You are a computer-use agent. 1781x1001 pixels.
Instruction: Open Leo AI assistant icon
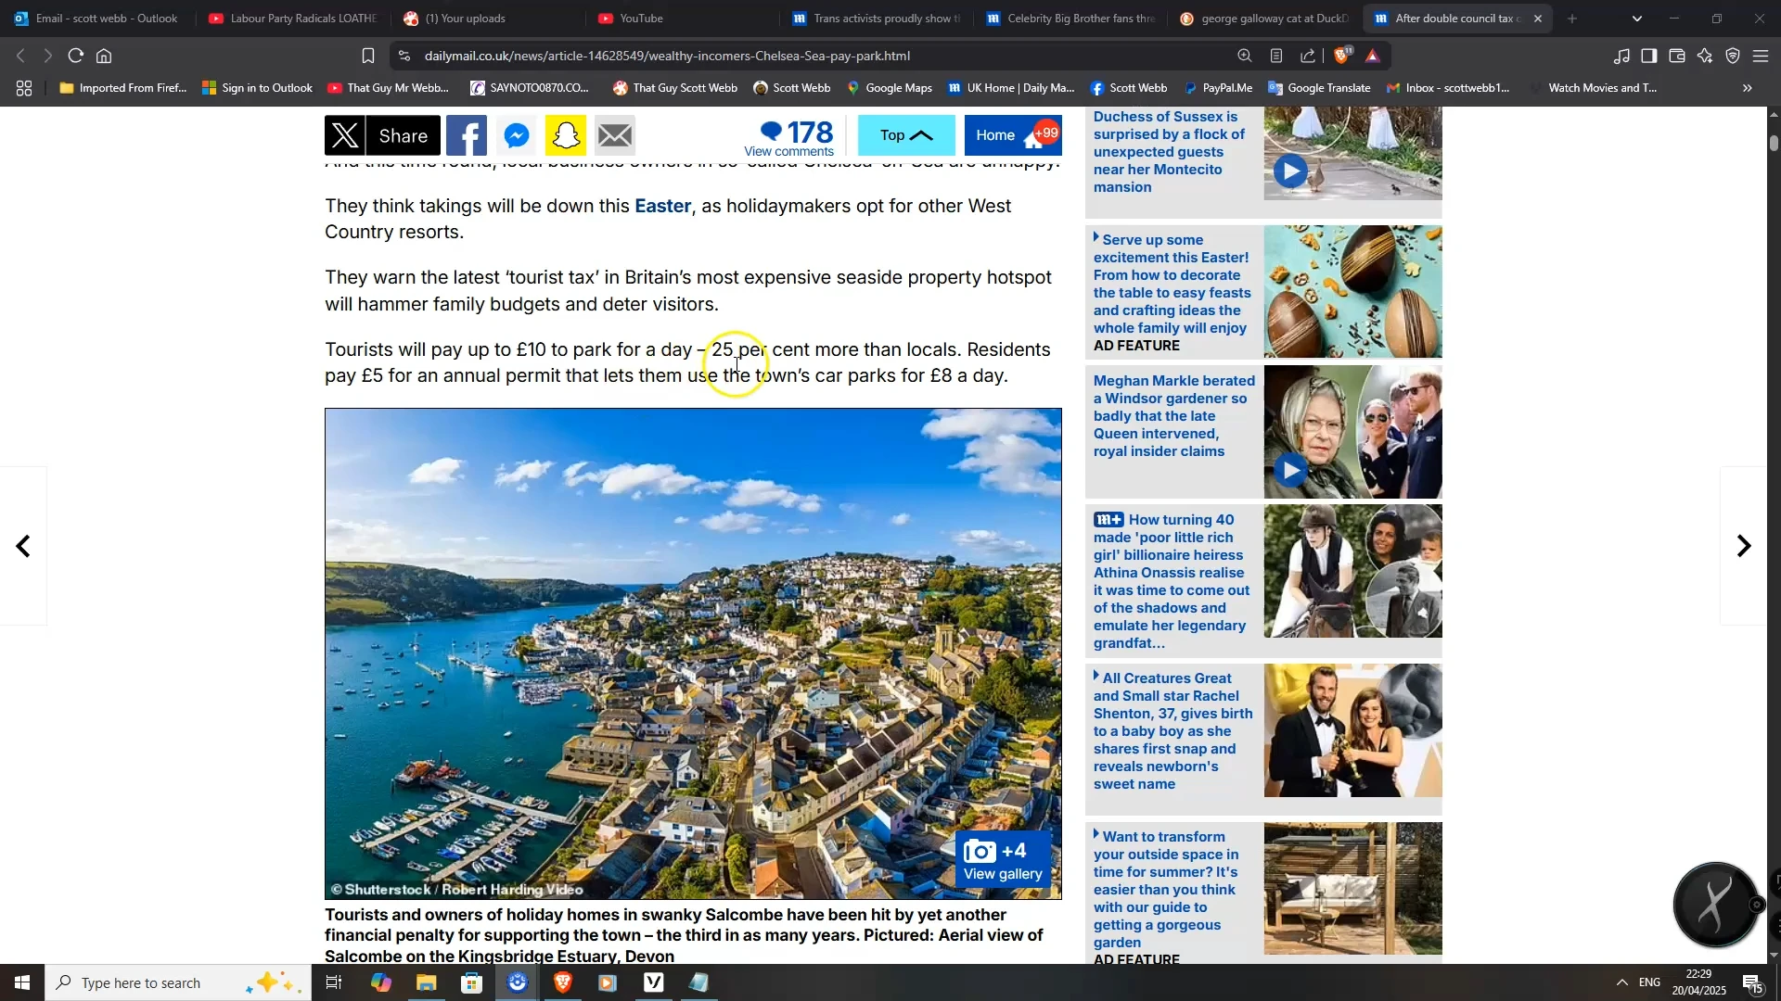[x=1705, y=56]
